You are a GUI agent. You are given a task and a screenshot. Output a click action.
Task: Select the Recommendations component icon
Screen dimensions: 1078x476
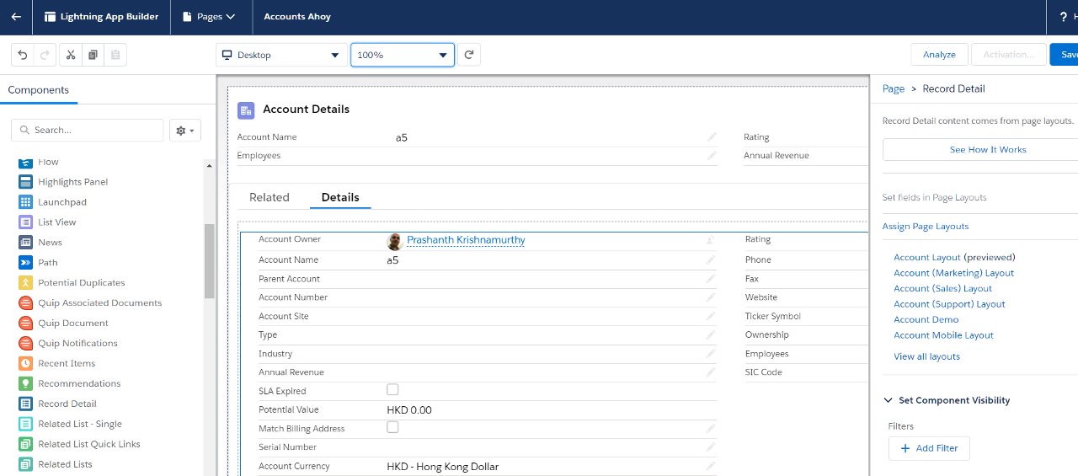click(x=25, y=384)
